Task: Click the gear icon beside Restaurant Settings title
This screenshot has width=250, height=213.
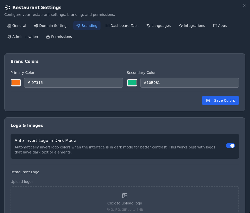Action: click(7, 8)
